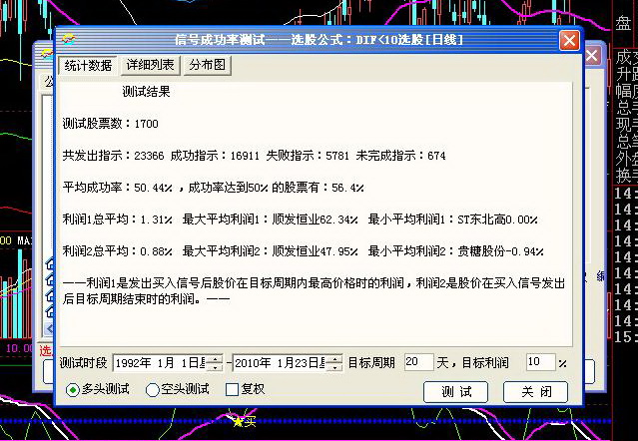
Task: Click the 利润1总平均：1.31% text
Action: click(117, 220)
